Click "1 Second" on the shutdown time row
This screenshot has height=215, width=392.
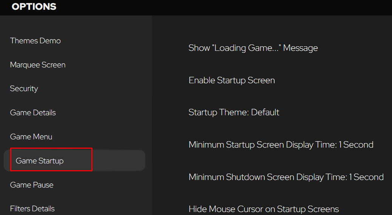pyautogui.click(x=366, y=177)
